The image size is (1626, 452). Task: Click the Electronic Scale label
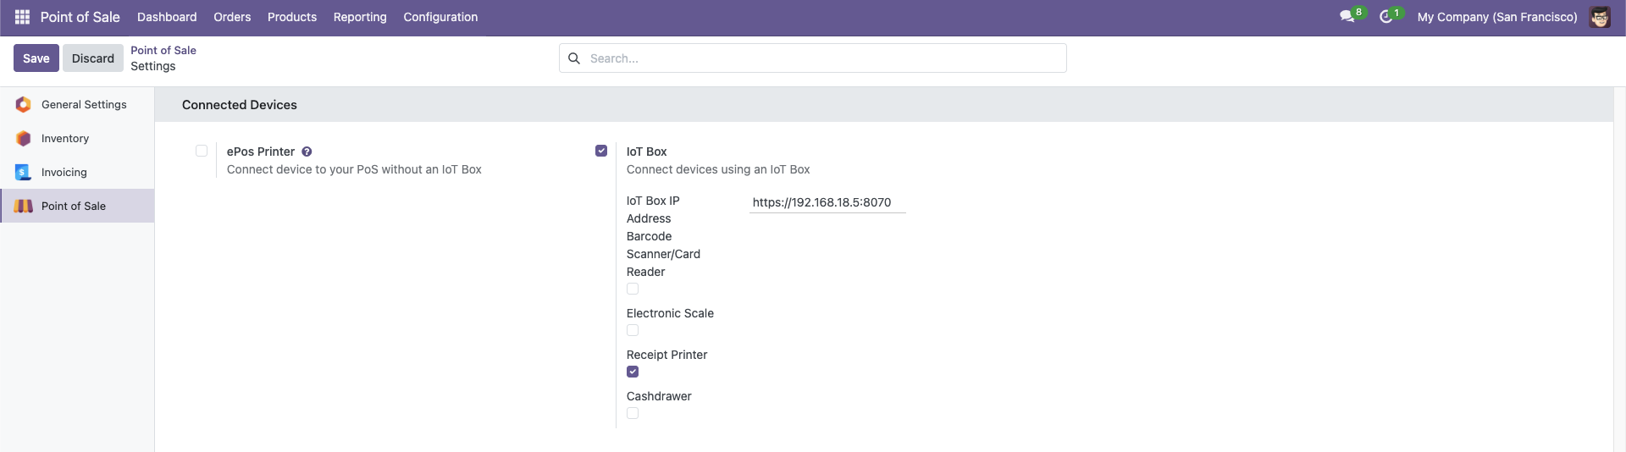point(670,313)
